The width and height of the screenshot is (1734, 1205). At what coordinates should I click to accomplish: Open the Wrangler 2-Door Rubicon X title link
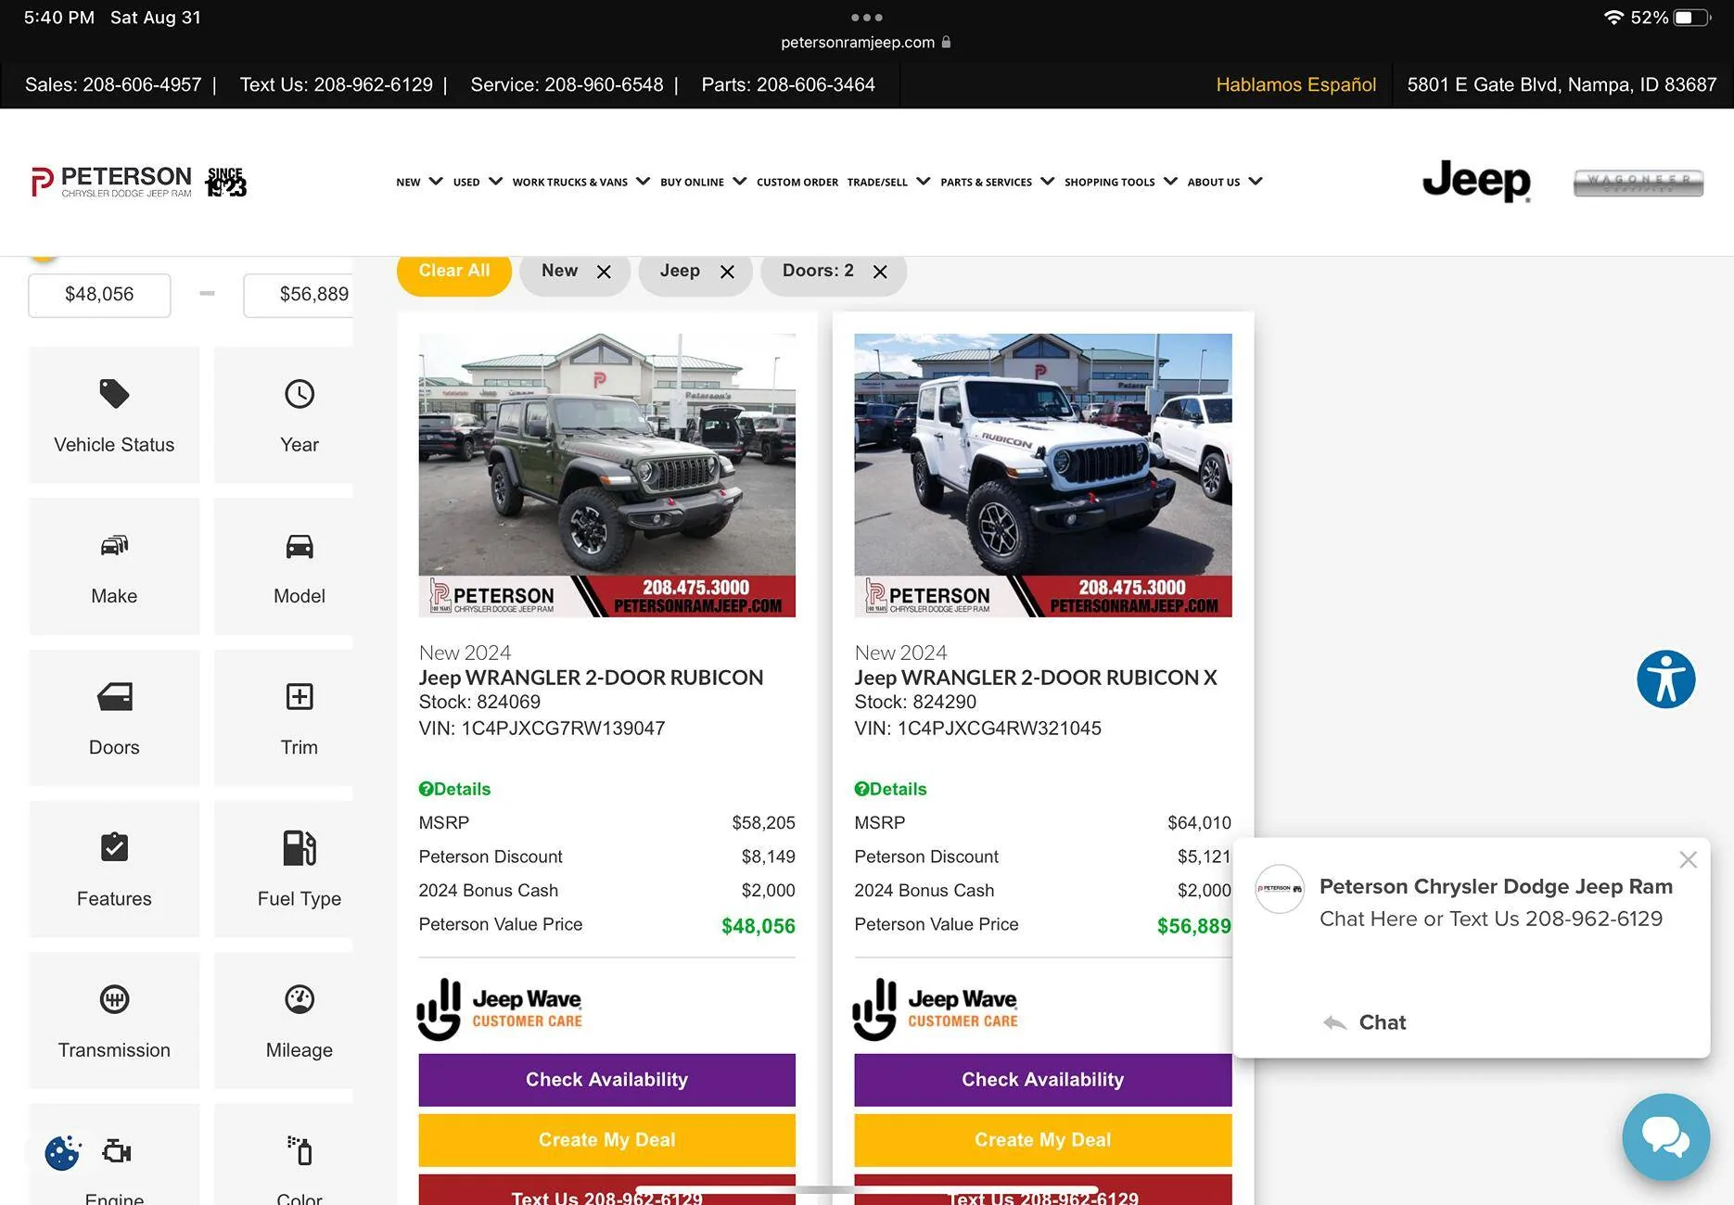point(1036,678)
